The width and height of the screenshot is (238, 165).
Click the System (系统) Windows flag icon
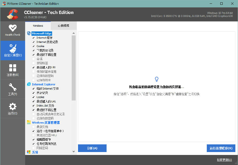29,152
